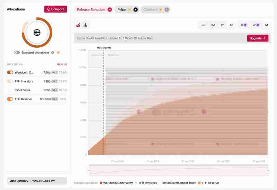277x190 pixels.
Task: Click info icon beside Standard allocations
Action: pos(53,53)
